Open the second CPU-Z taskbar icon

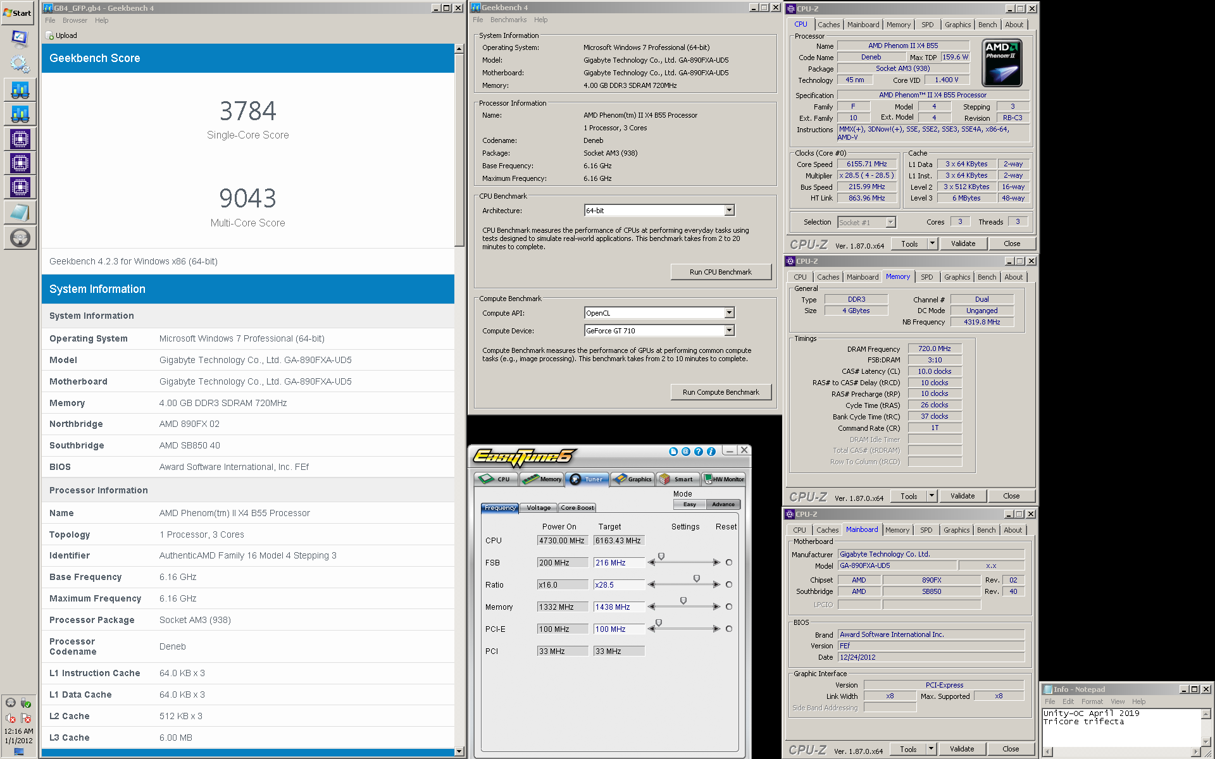(20, 163)
